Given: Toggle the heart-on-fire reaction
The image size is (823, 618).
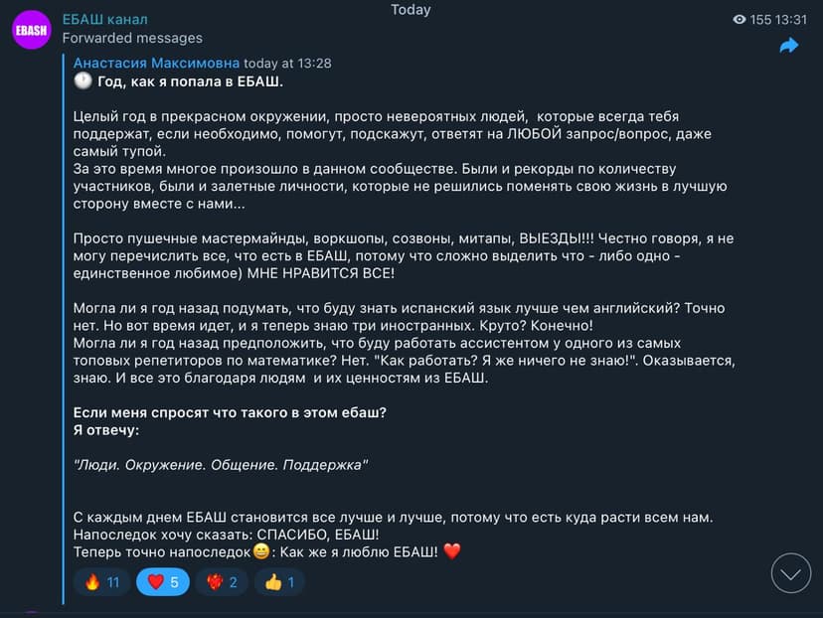Looking at the screenshot, I should (221, 581).
